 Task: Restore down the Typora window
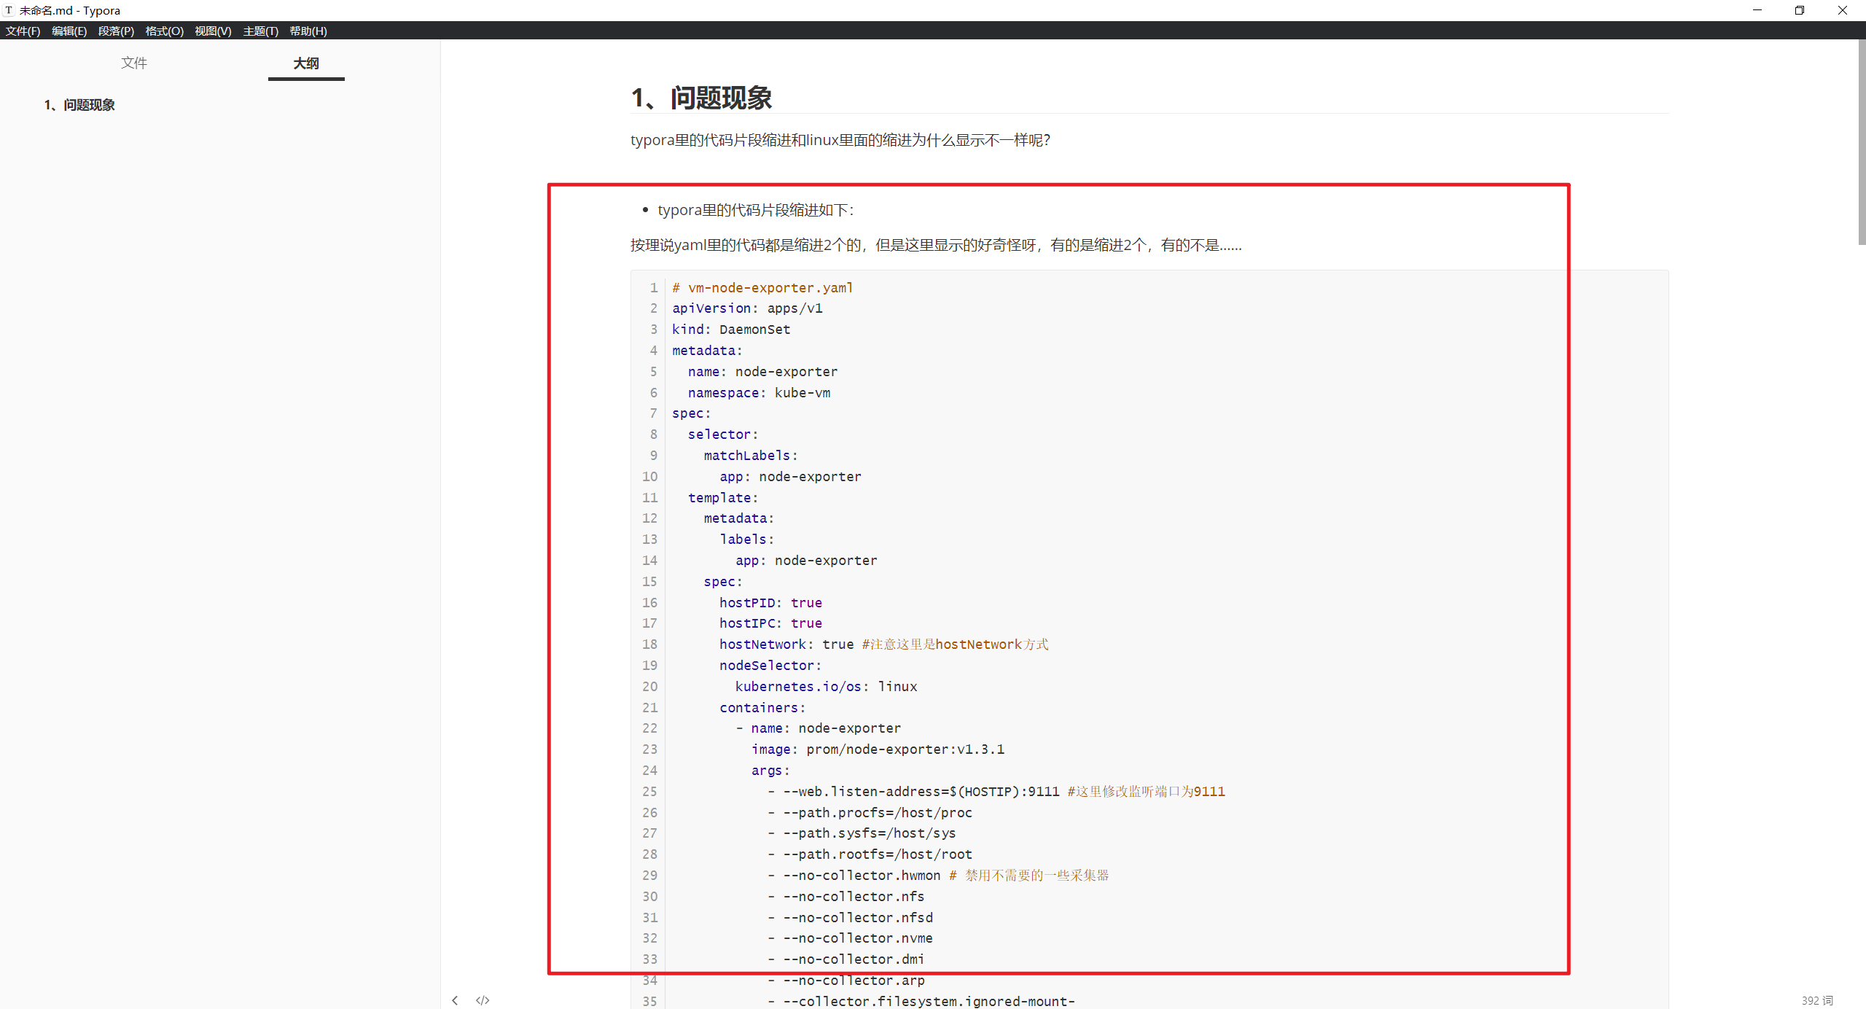[x=1800, y=10]
